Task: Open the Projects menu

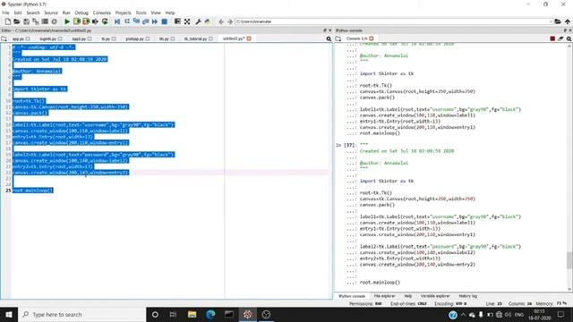Action: (x=124, y=13)
